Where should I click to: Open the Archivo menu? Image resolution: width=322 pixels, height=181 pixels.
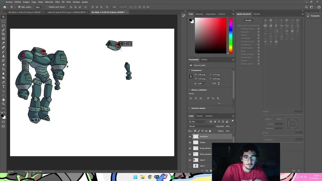tap(9, 2)
